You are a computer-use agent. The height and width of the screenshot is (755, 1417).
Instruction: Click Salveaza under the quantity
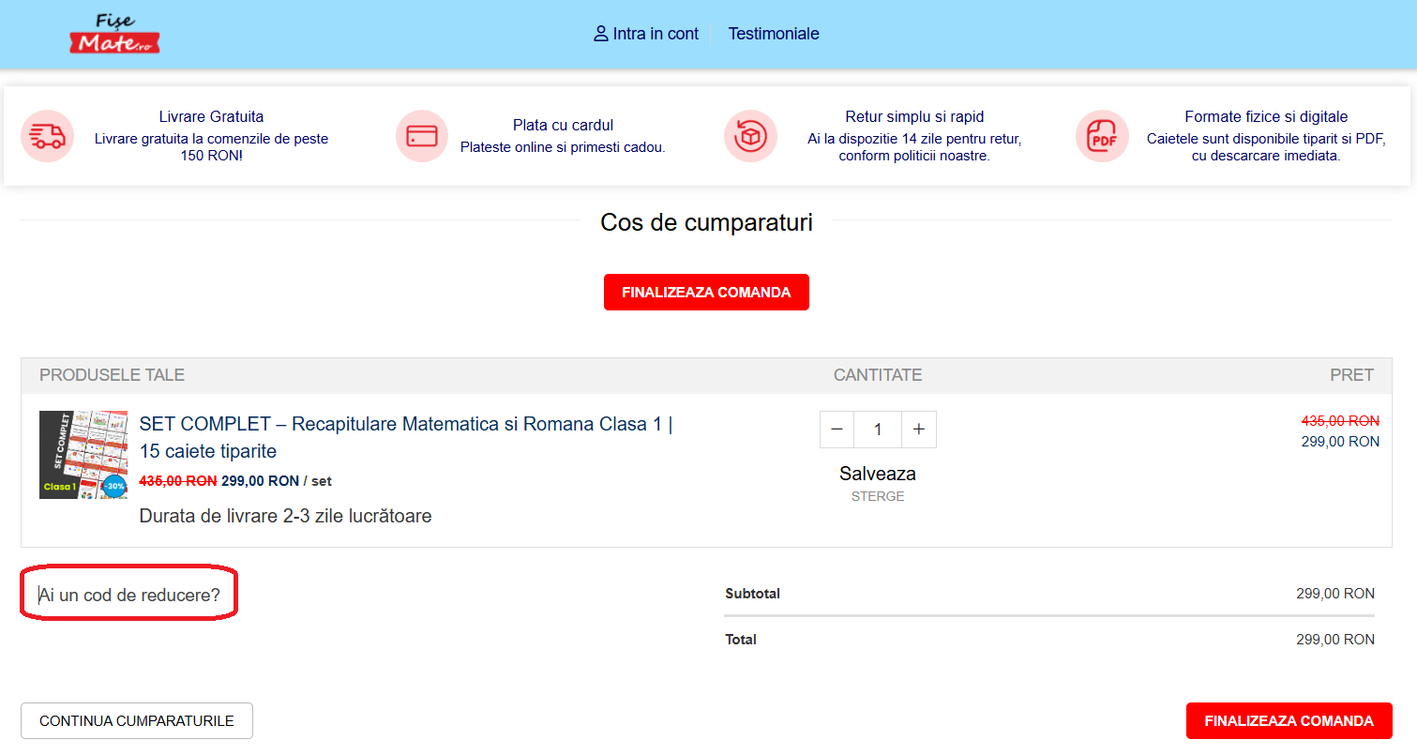[x=878, y=474]
